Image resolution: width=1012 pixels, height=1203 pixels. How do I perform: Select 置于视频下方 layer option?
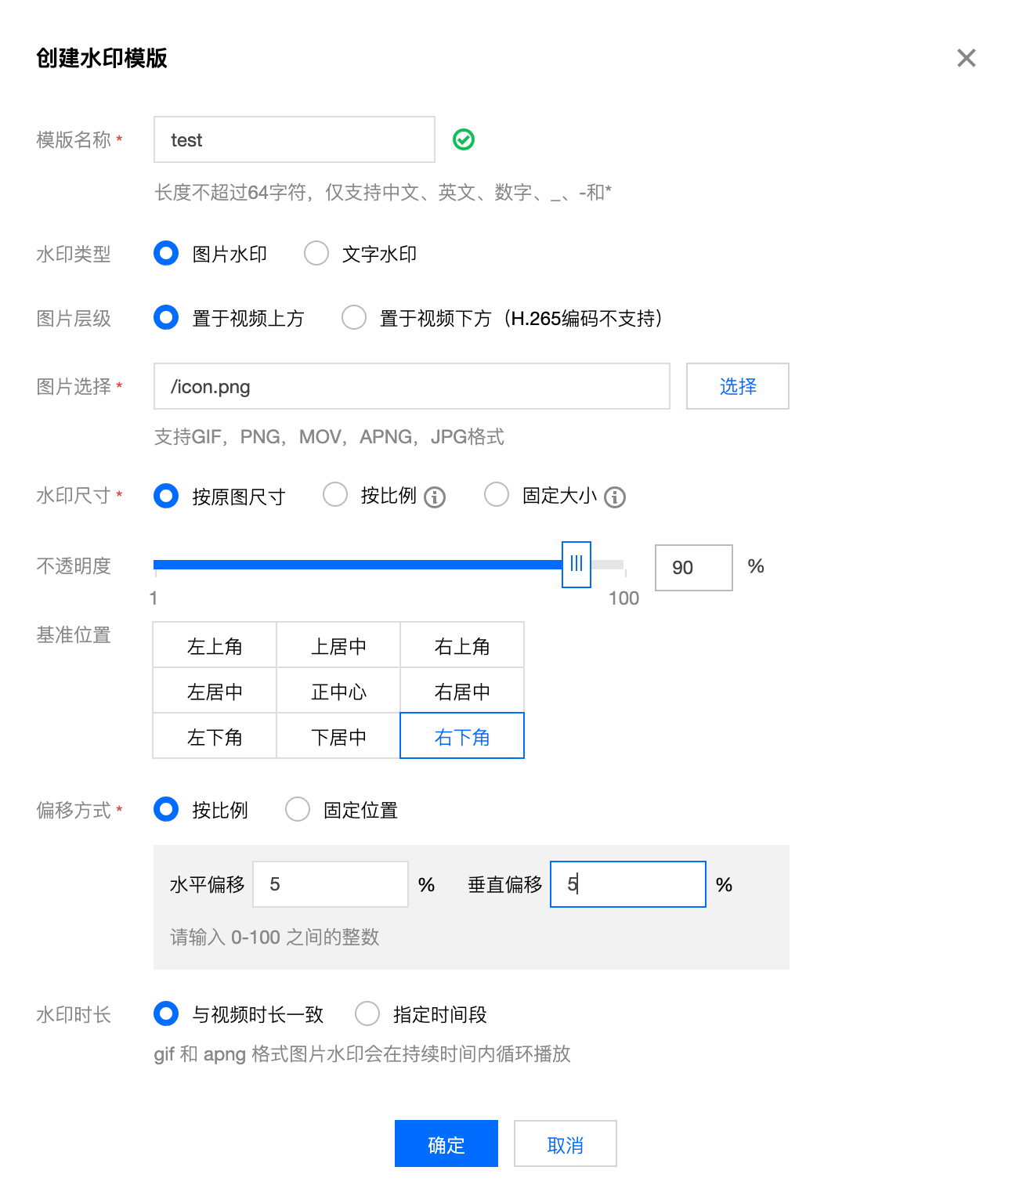click(x=354, y=318)
